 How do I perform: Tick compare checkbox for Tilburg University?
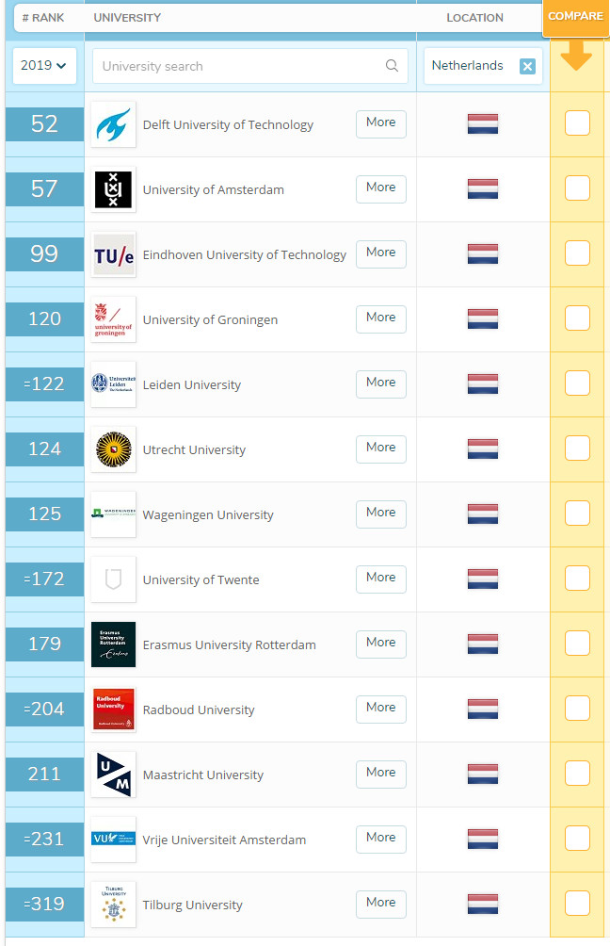(x=577, y=904)
